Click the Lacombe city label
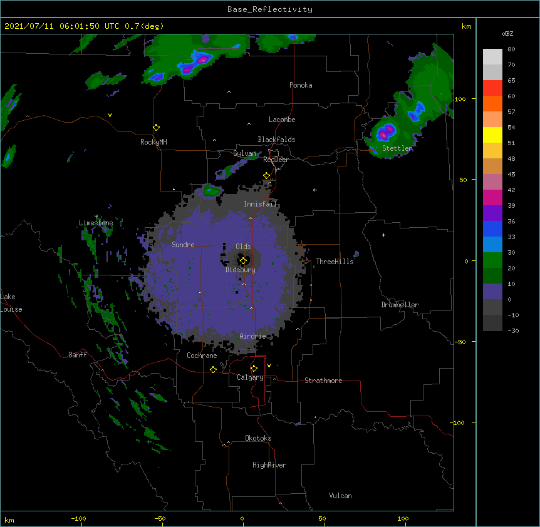This screenshot has width=540, height=527. (x=282, y=120)
